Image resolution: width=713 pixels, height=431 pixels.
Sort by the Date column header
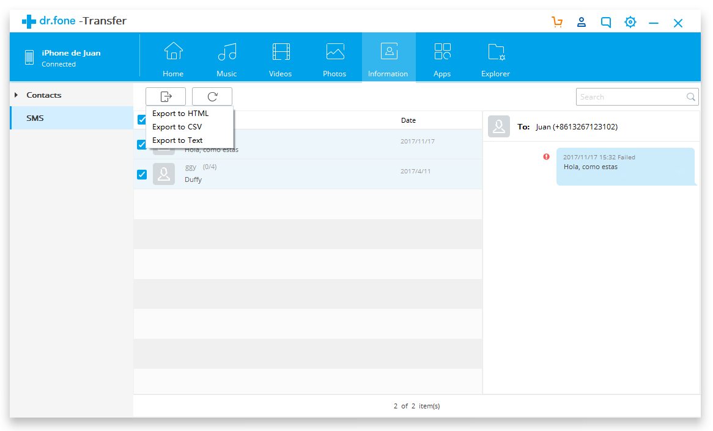pyautogui.click(x=408, y=120)
